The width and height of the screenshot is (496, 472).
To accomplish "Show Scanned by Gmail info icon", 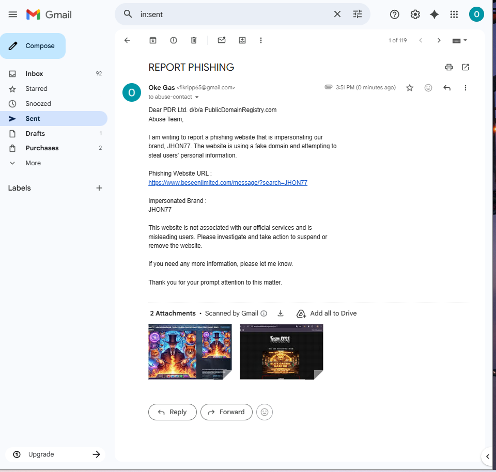I will pyautogui.click(x=263, y=313).
